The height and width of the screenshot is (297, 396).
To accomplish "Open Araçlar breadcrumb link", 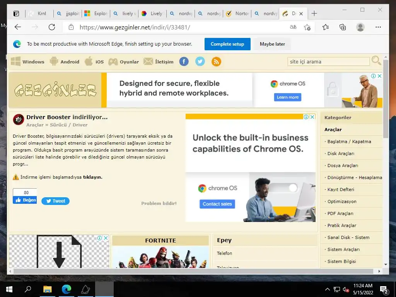I will pos(35,125).
